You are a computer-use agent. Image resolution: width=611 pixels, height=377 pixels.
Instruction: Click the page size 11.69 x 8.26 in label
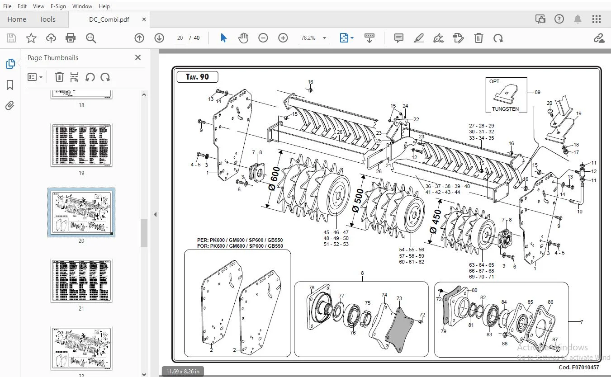183,372
